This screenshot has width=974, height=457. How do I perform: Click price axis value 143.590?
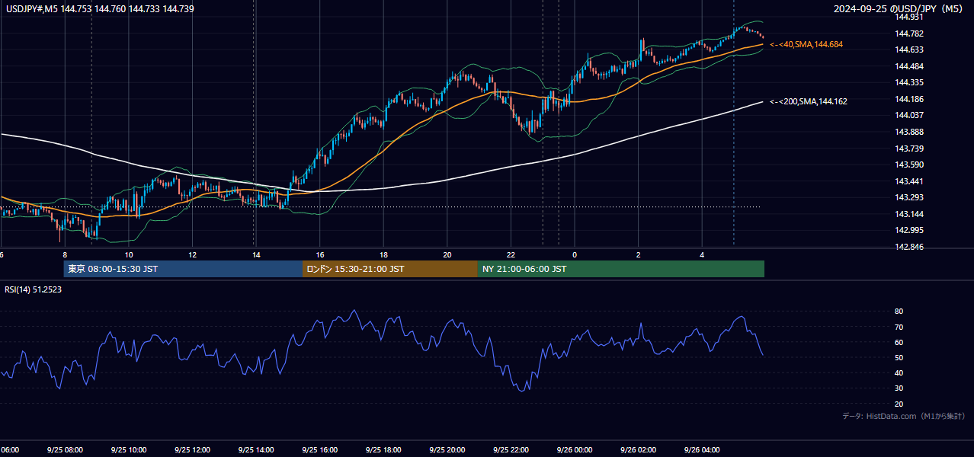[910, 165]
